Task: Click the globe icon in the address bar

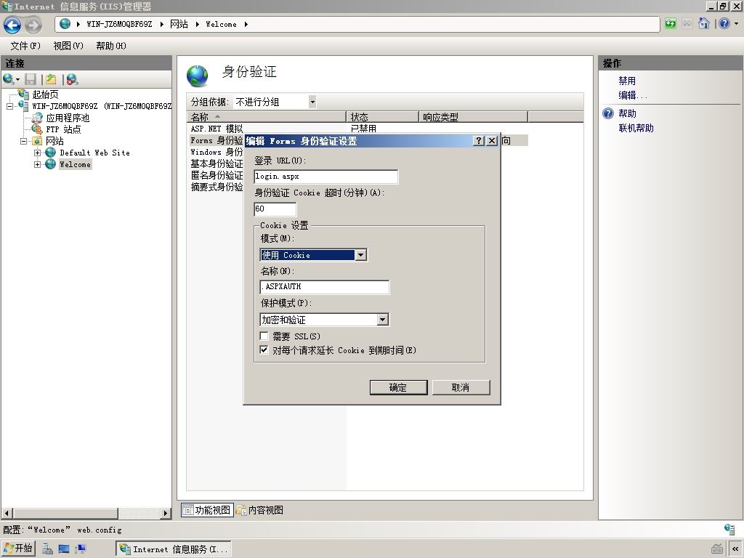Action: (65, 24)
